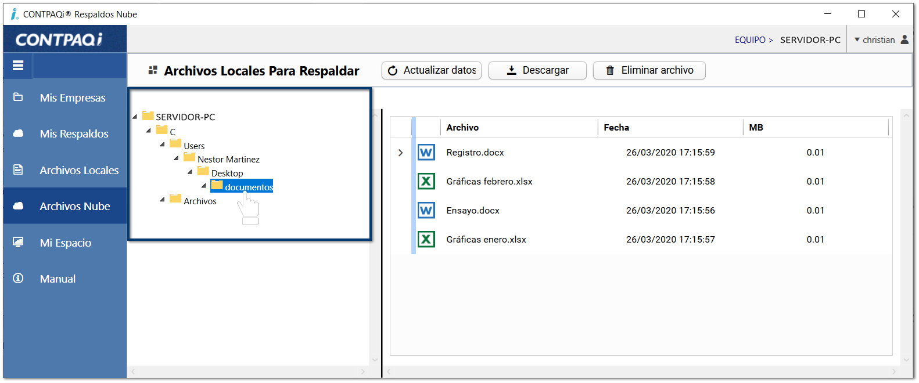
Task: Open the christian user dropdown
Action: (x=874, y=40)
